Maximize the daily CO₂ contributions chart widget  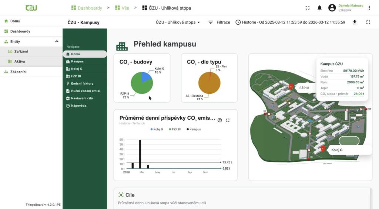[x=228, y=120]
